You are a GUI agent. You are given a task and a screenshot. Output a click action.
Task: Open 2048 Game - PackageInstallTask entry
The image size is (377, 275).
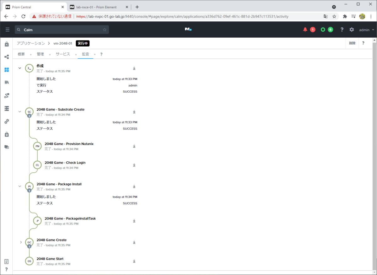pyautogui.click(x=70, y=218)
